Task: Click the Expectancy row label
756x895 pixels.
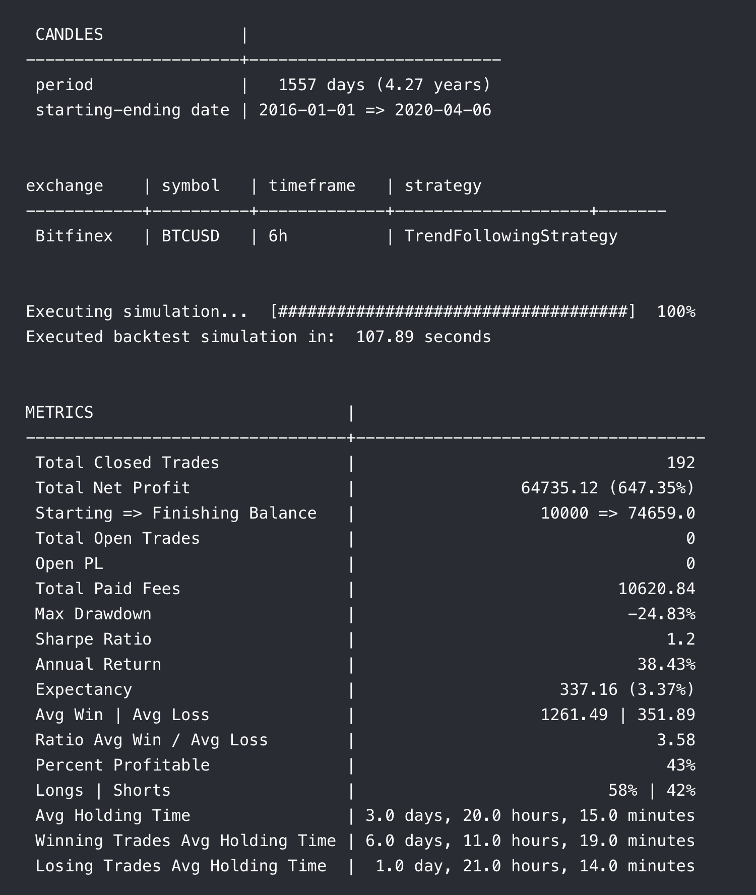Action: coord(84,690)
